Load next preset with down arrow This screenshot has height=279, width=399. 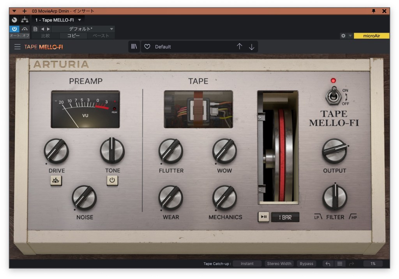click(x=251, y=47)
